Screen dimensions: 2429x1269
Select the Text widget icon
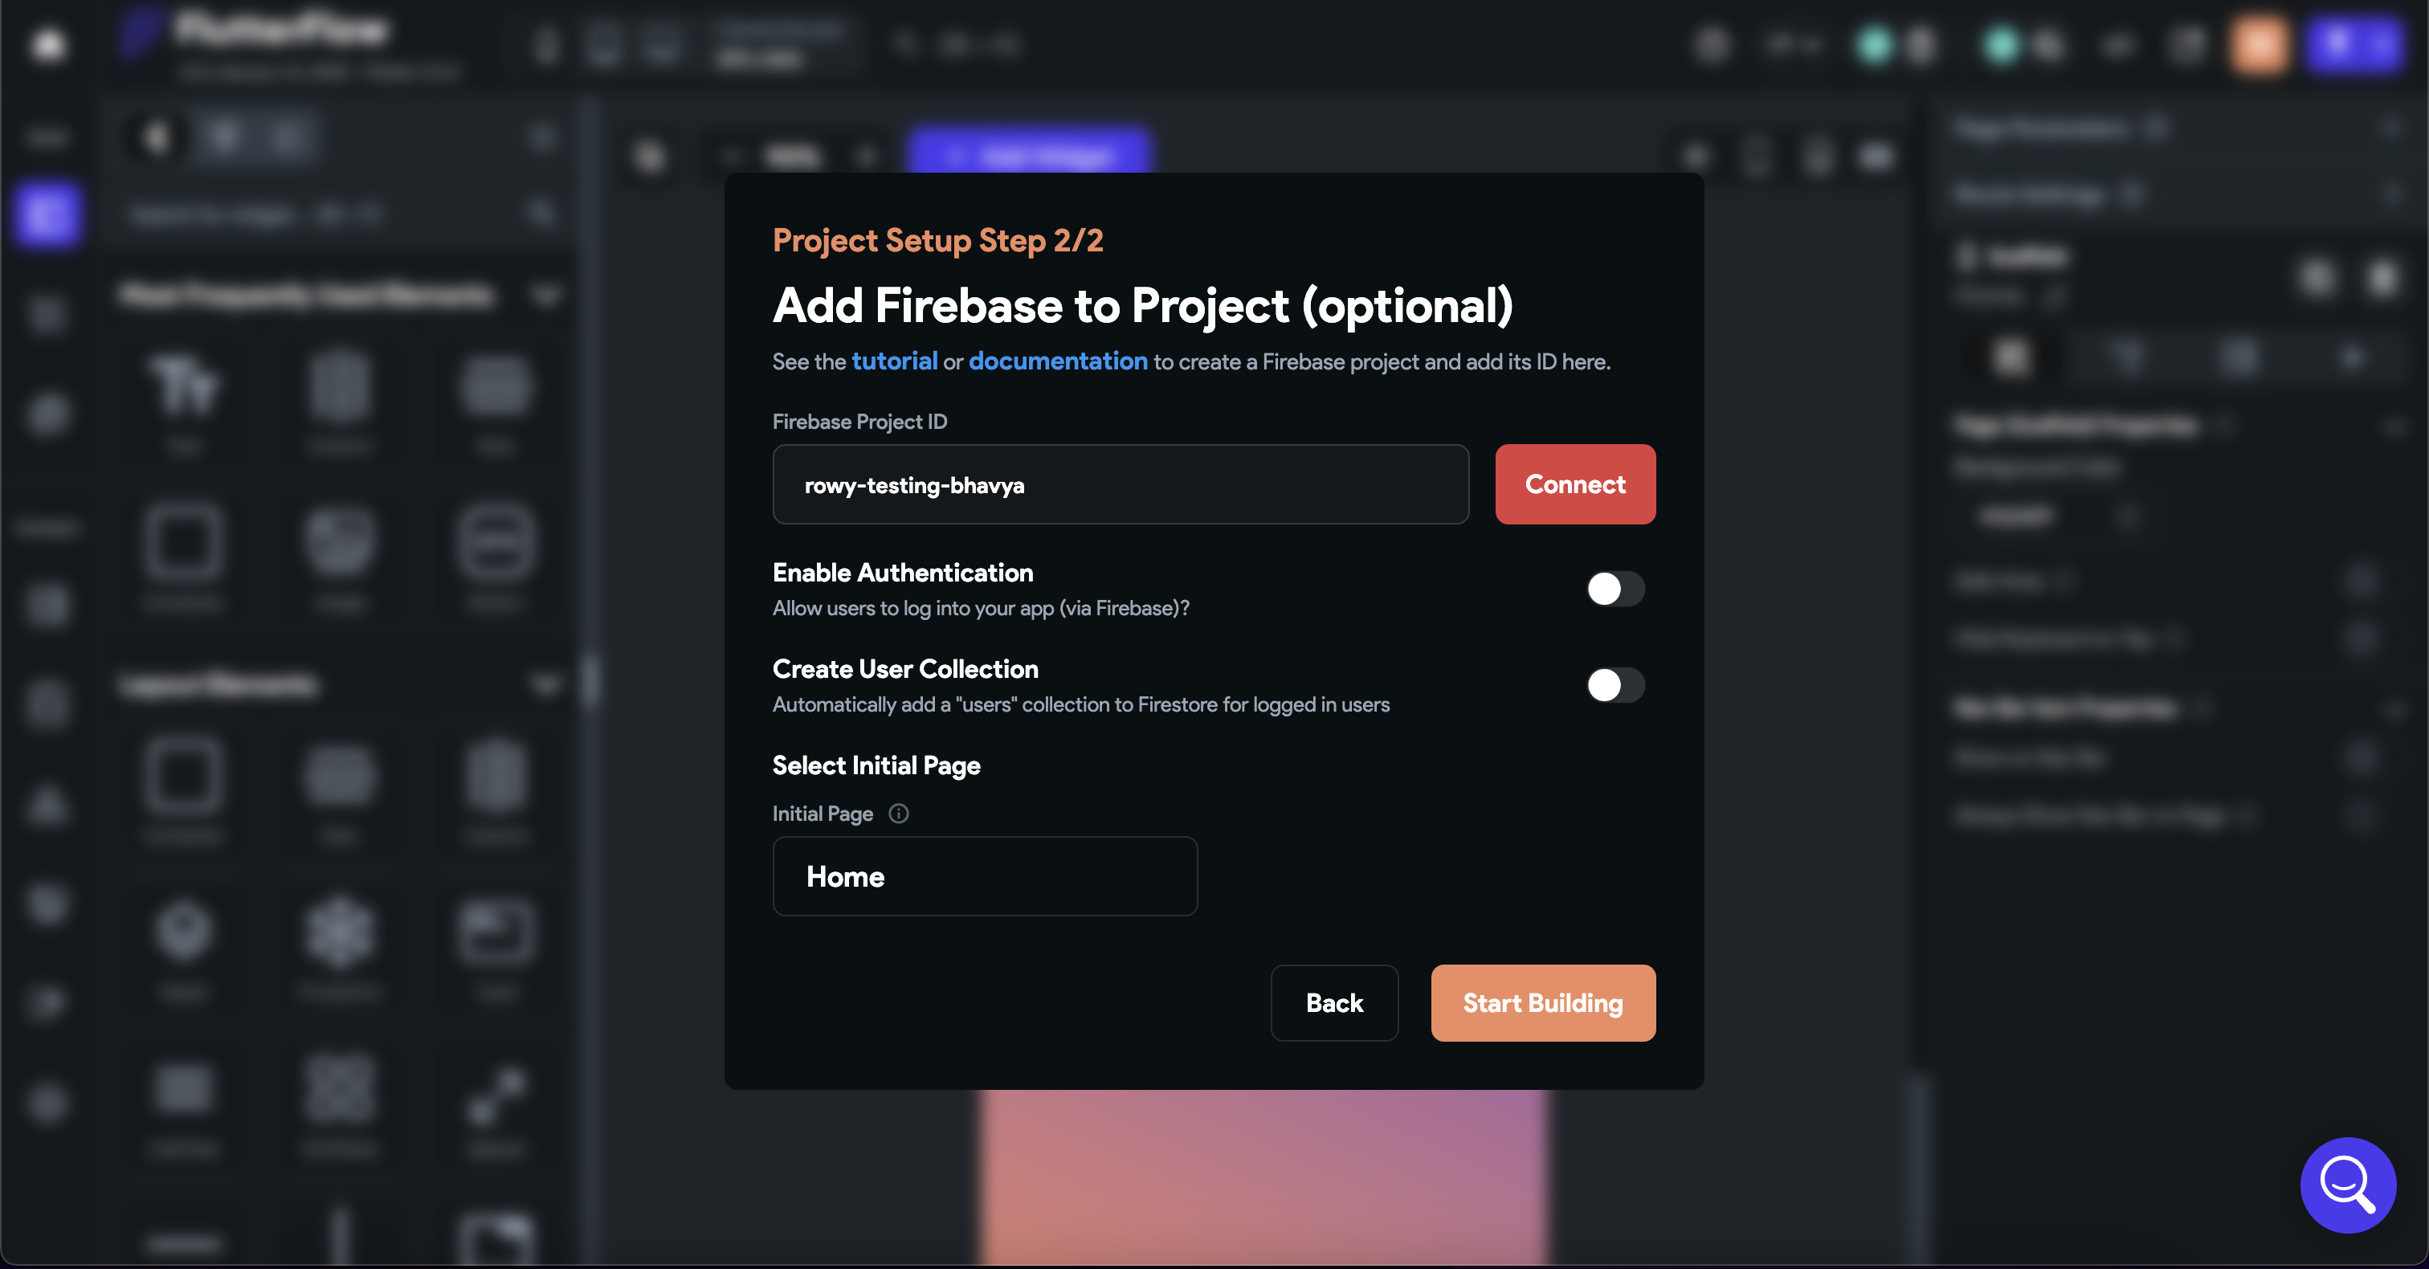click(184, 386)
